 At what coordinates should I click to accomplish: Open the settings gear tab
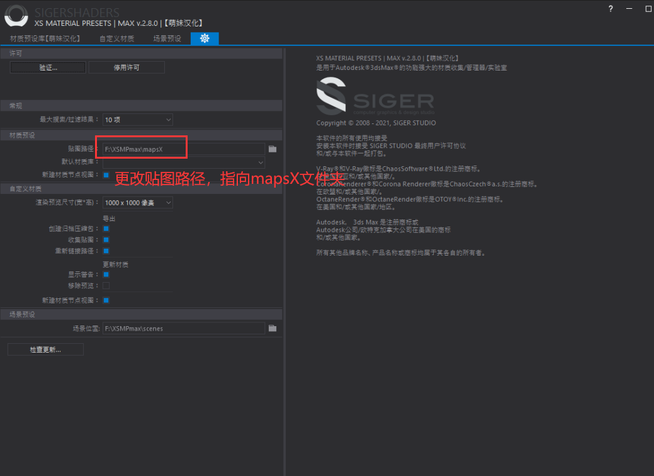click(205, 38)
